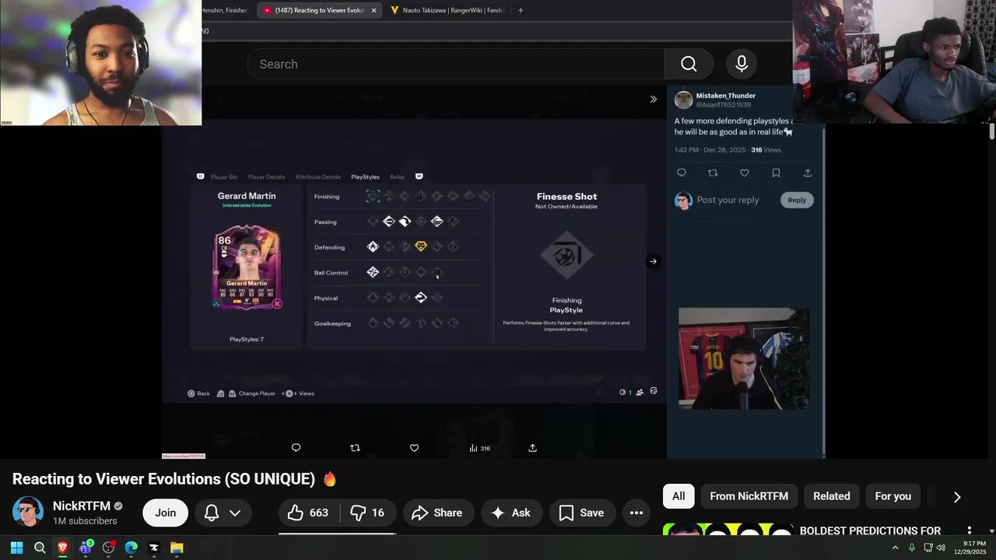The height and width of the screenshot is (560, 996).
Task: Select the From NickRTFM chip
Action: 749,496
